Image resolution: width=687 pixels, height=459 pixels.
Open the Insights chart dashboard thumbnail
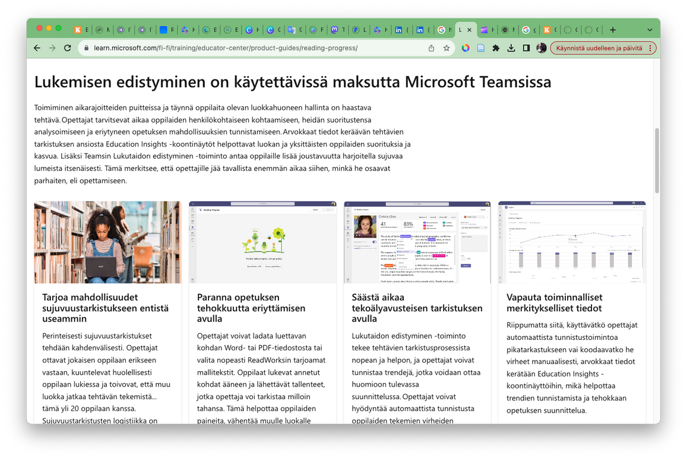click(572, 242)
